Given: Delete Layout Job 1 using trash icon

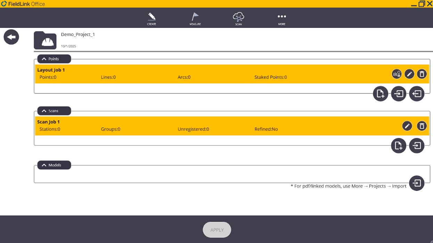Looking at the screenshot, I should click(422, 74).
